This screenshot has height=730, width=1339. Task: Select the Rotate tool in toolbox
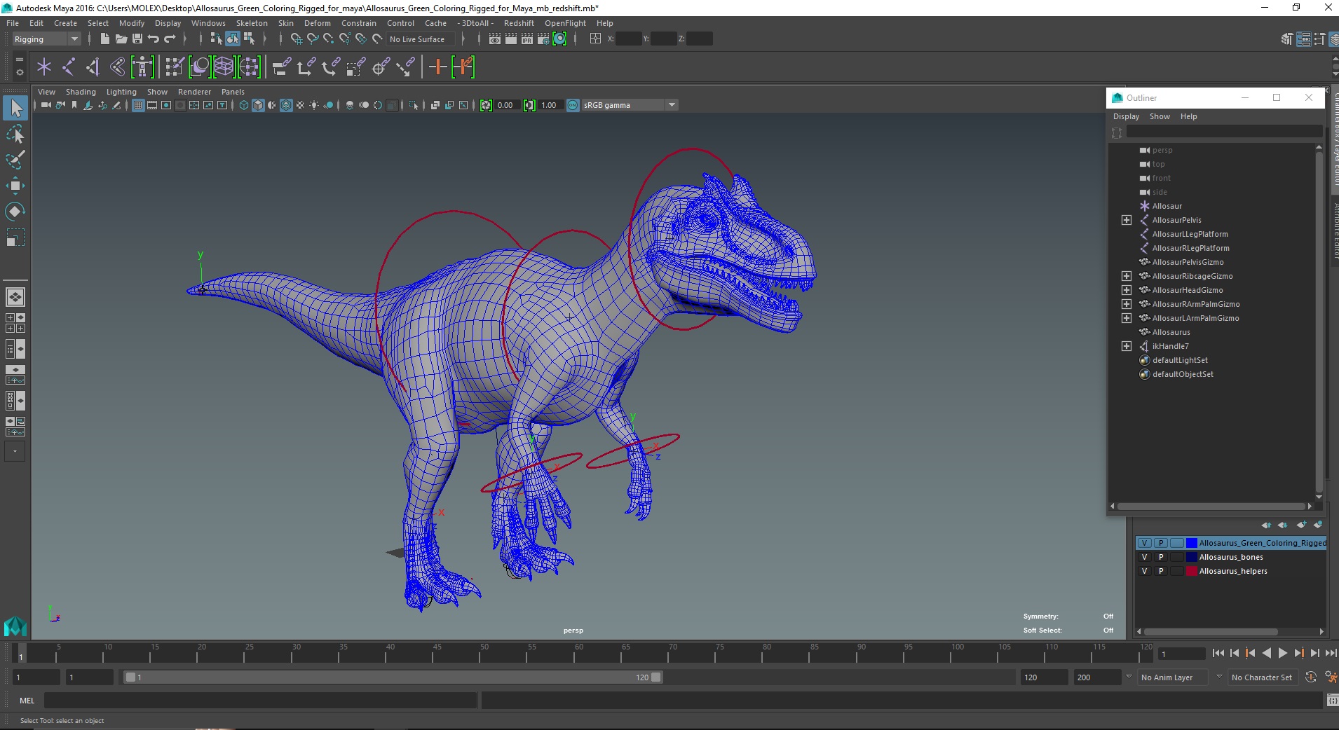pyautogui.click(x=15, y=212)
